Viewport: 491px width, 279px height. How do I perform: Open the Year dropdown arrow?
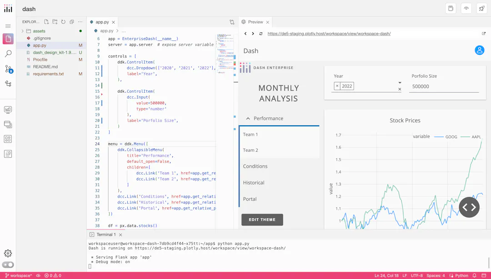pos(400,83)
